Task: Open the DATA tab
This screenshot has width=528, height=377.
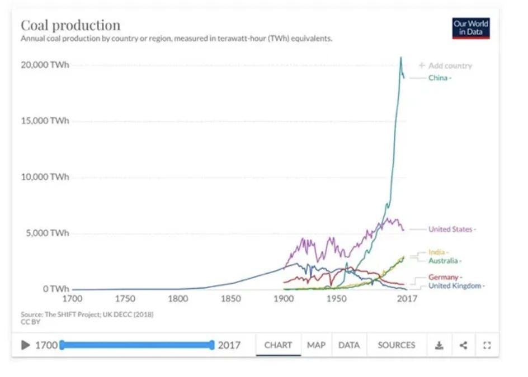Action: tap(349, 345)
